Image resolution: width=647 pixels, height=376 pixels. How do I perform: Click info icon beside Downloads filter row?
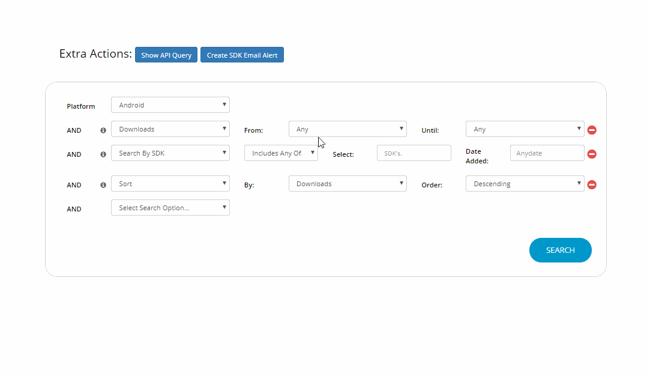click(103, 130)
